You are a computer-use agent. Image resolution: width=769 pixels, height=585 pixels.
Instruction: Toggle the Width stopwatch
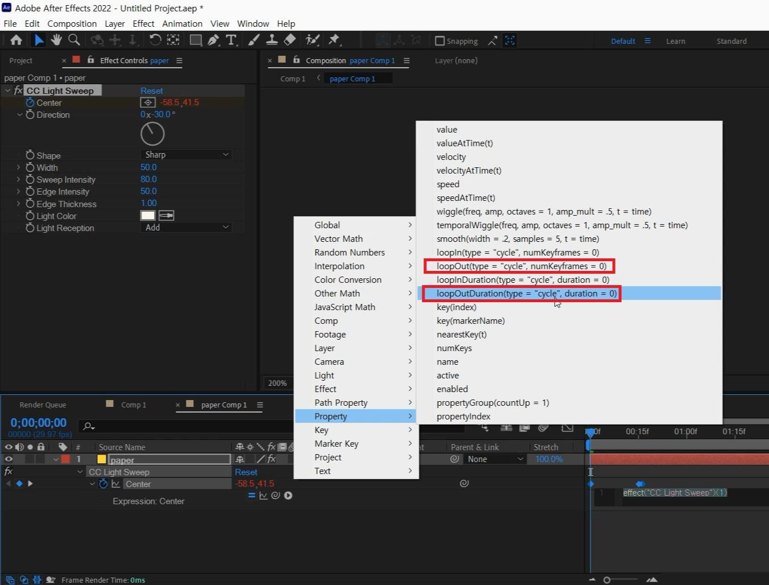[x=30, y=167]
